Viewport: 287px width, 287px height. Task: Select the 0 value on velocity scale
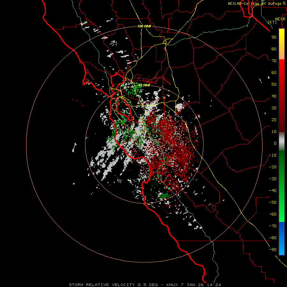275,143
